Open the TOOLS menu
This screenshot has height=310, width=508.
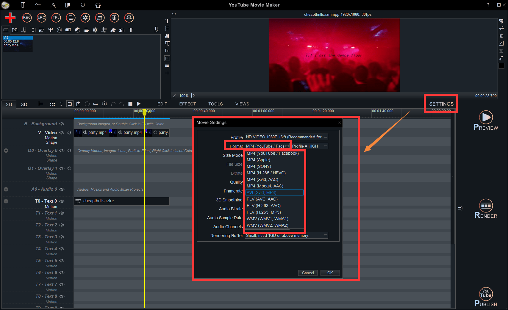[x=215, y=104]
